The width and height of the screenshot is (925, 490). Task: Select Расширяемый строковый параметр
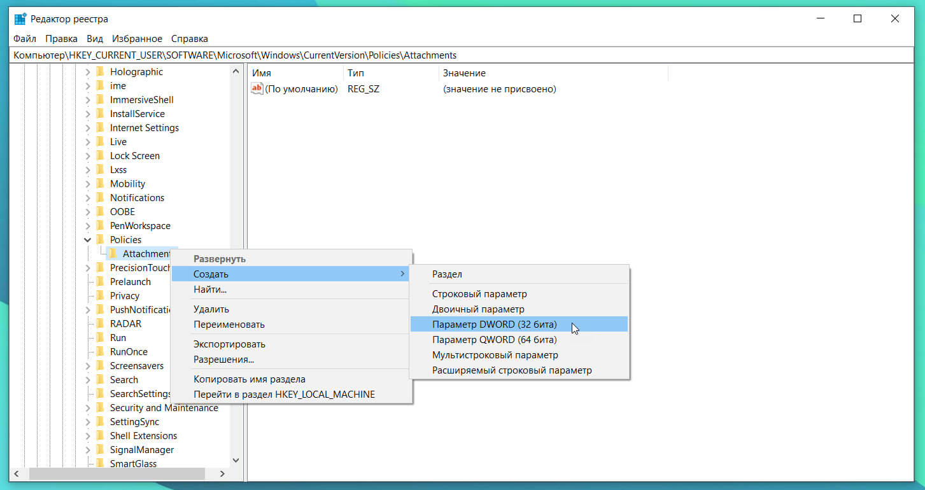(x=519, y=370)
